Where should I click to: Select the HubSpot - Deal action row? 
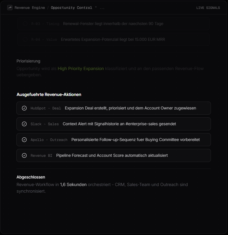point(114,108)
